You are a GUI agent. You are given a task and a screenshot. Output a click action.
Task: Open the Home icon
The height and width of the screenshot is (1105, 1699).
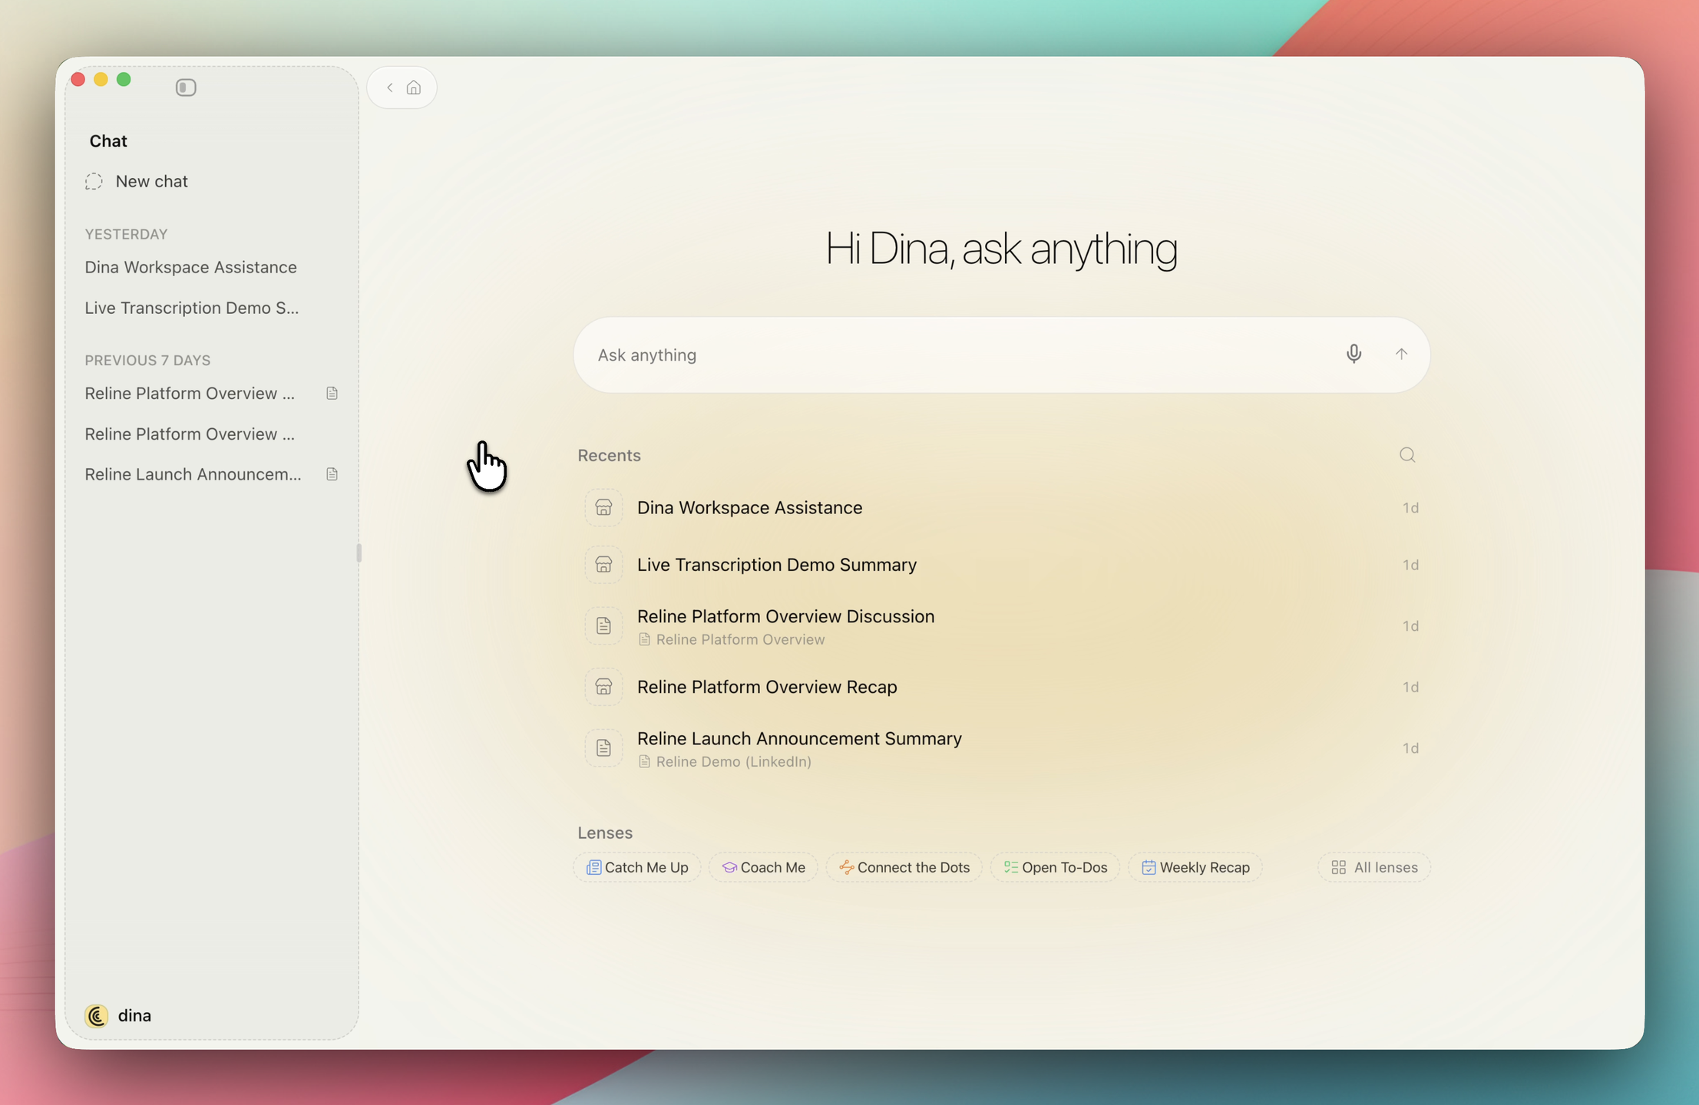click(414, 87)
